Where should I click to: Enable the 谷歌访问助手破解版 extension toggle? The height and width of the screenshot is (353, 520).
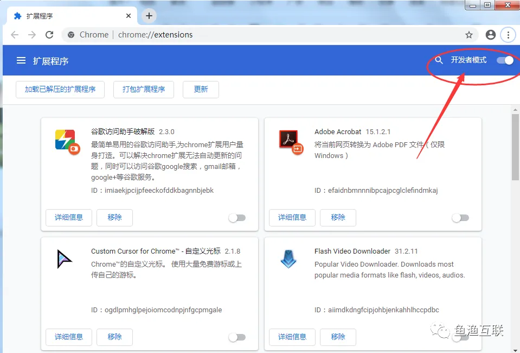(x=237, y=218)
